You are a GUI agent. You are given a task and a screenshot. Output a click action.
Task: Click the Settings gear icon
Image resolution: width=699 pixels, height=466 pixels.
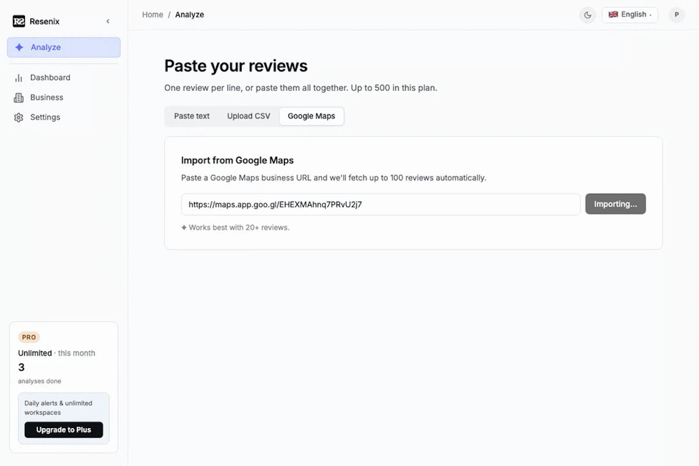18,117
